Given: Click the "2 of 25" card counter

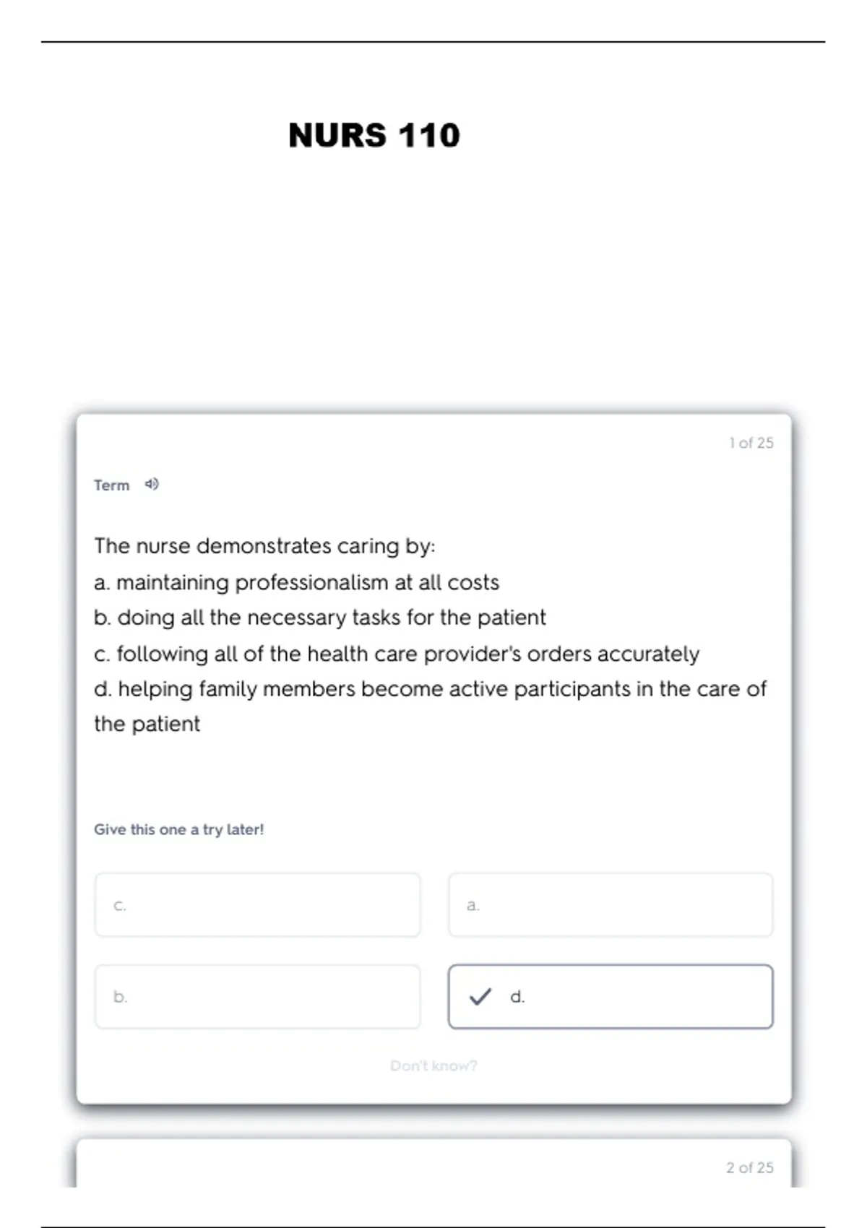Looking at the screenshot, I should [749, 1167].
